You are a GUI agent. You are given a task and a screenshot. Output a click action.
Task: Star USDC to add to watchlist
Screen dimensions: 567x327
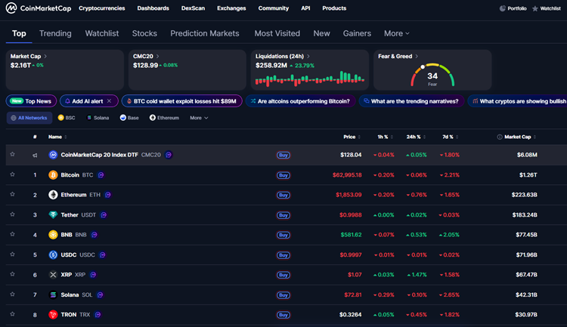(x=12, y=255)
